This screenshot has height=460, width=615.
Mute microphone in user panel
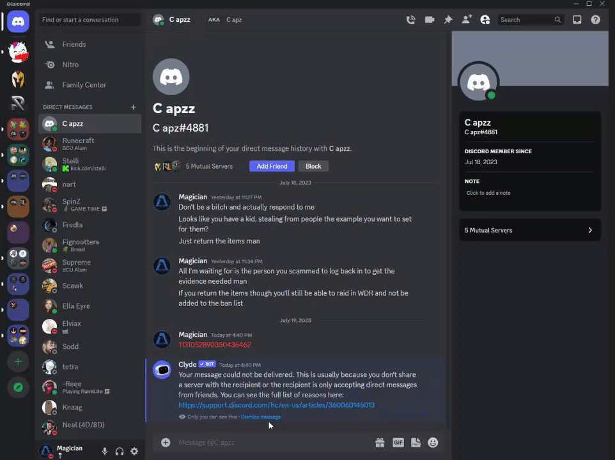point(105,452)
